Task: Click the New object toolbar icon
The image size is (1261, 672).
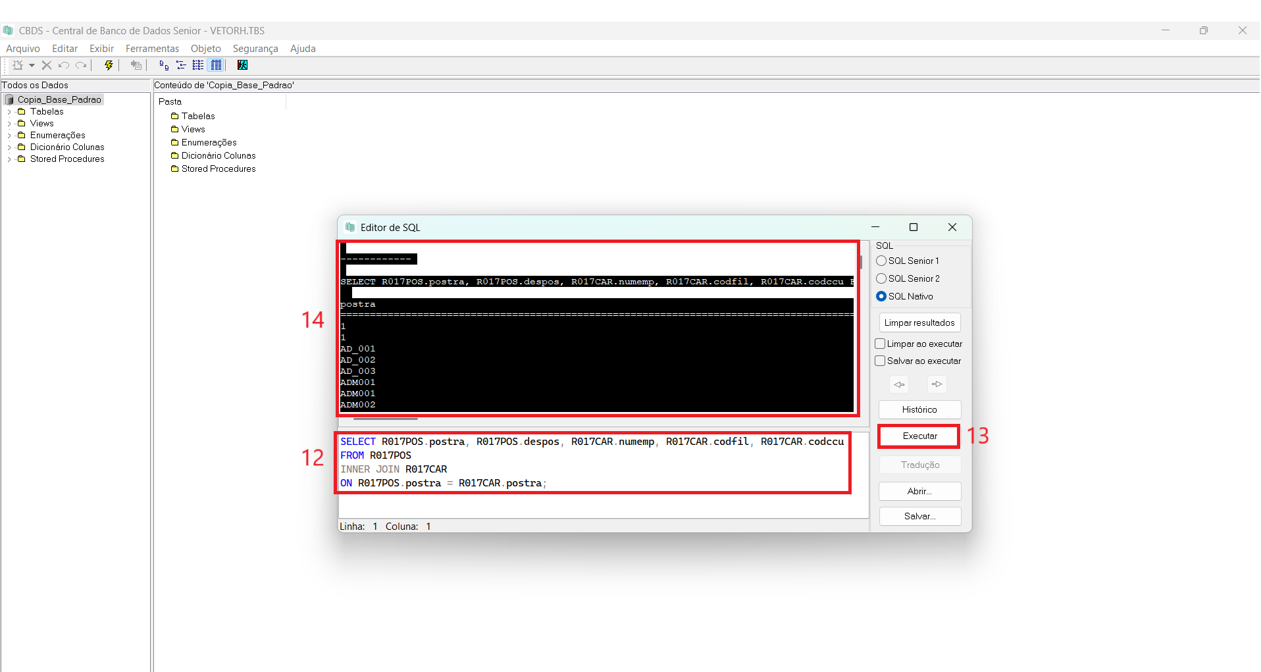Action: [x=18, y=65]
